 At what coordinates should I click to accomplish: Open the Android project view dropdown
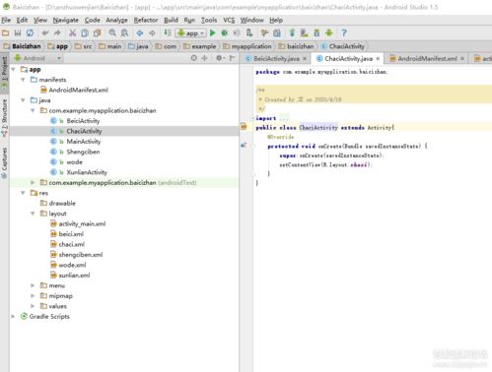37,58
